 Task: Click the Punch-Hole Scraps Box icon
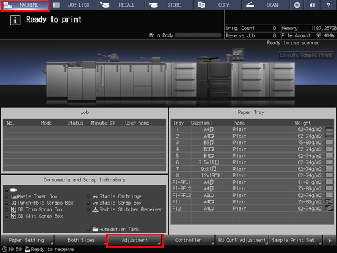(14, 203)
